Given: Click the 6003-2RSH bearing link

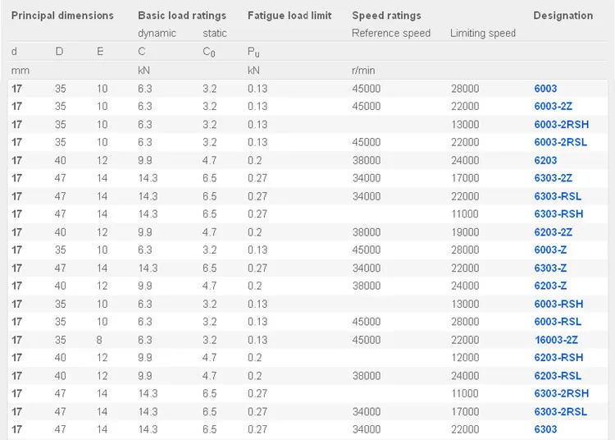Looking at the screenshot, I should point(561,125).
